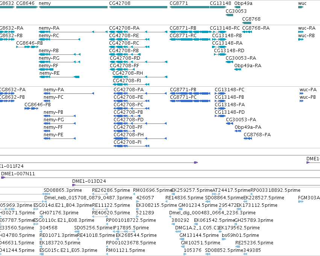Screen dimensions: 320x256
Task: Select the CG8771 gene label
Action: tap(179, 3)
